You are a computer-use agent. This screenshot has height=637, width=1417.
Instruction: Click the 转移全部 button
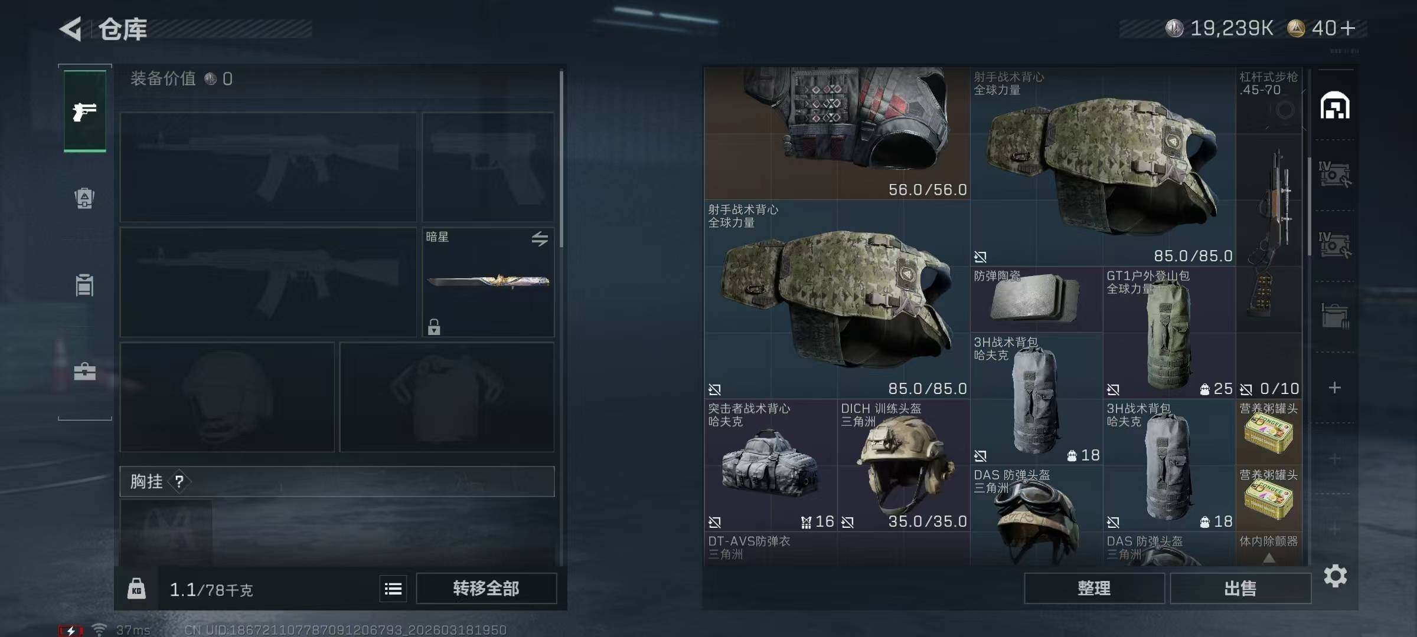(487, 589)
